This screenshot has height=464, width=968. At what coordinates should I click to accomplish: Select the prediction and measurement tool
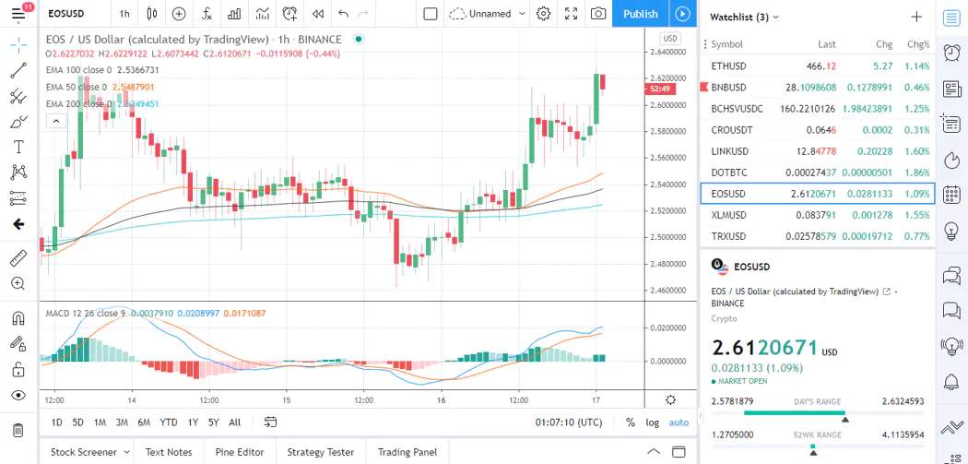pos(18,198)
